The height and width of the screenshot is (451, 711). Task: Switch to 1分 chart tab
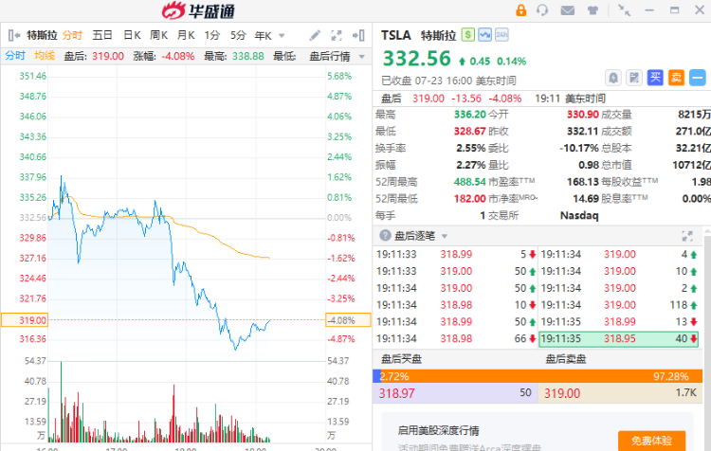(x=212, y=35)
